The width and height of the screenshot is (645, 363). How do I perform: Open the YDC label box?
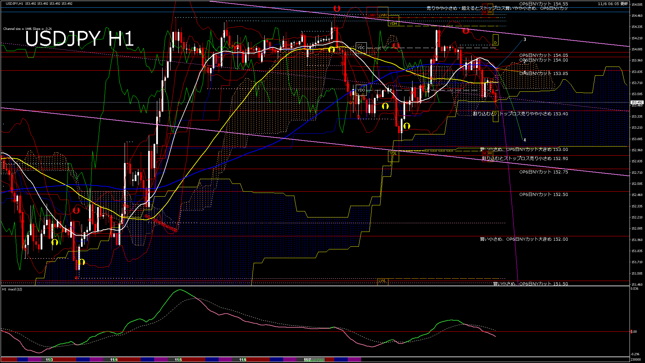pyautogui.click(x=361, y=48)
